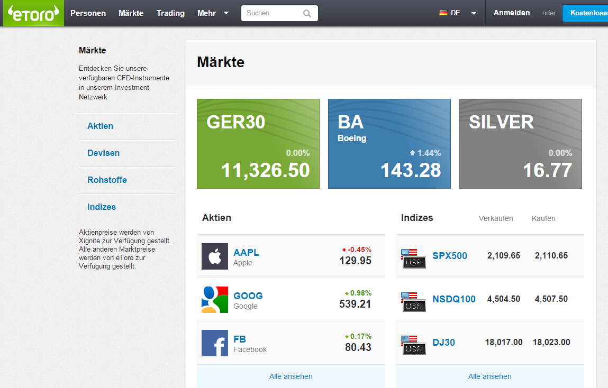This screenshot has width=608, height=388.
Task: Select Aktien in the sidebar
Action: coord(101,126)
